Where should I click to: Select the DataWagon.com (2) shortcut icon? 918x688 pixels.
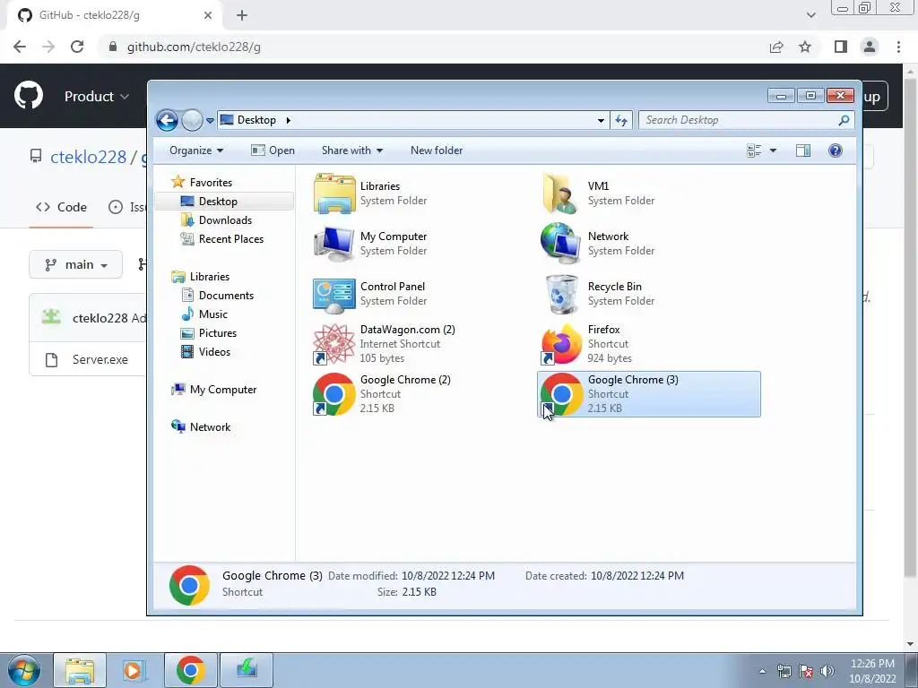[x=333, y=344]
